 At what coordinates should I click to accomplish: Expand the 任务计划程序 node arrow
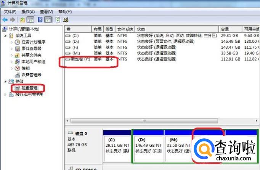coord(11,42)
